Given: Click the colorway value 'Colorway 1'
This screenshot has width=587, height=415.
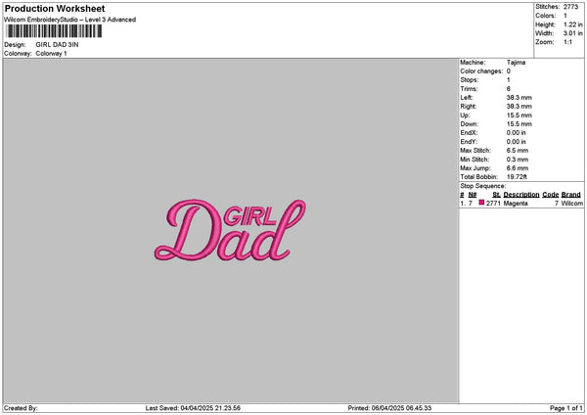Looking at the screenshot, I should [51, 54].
